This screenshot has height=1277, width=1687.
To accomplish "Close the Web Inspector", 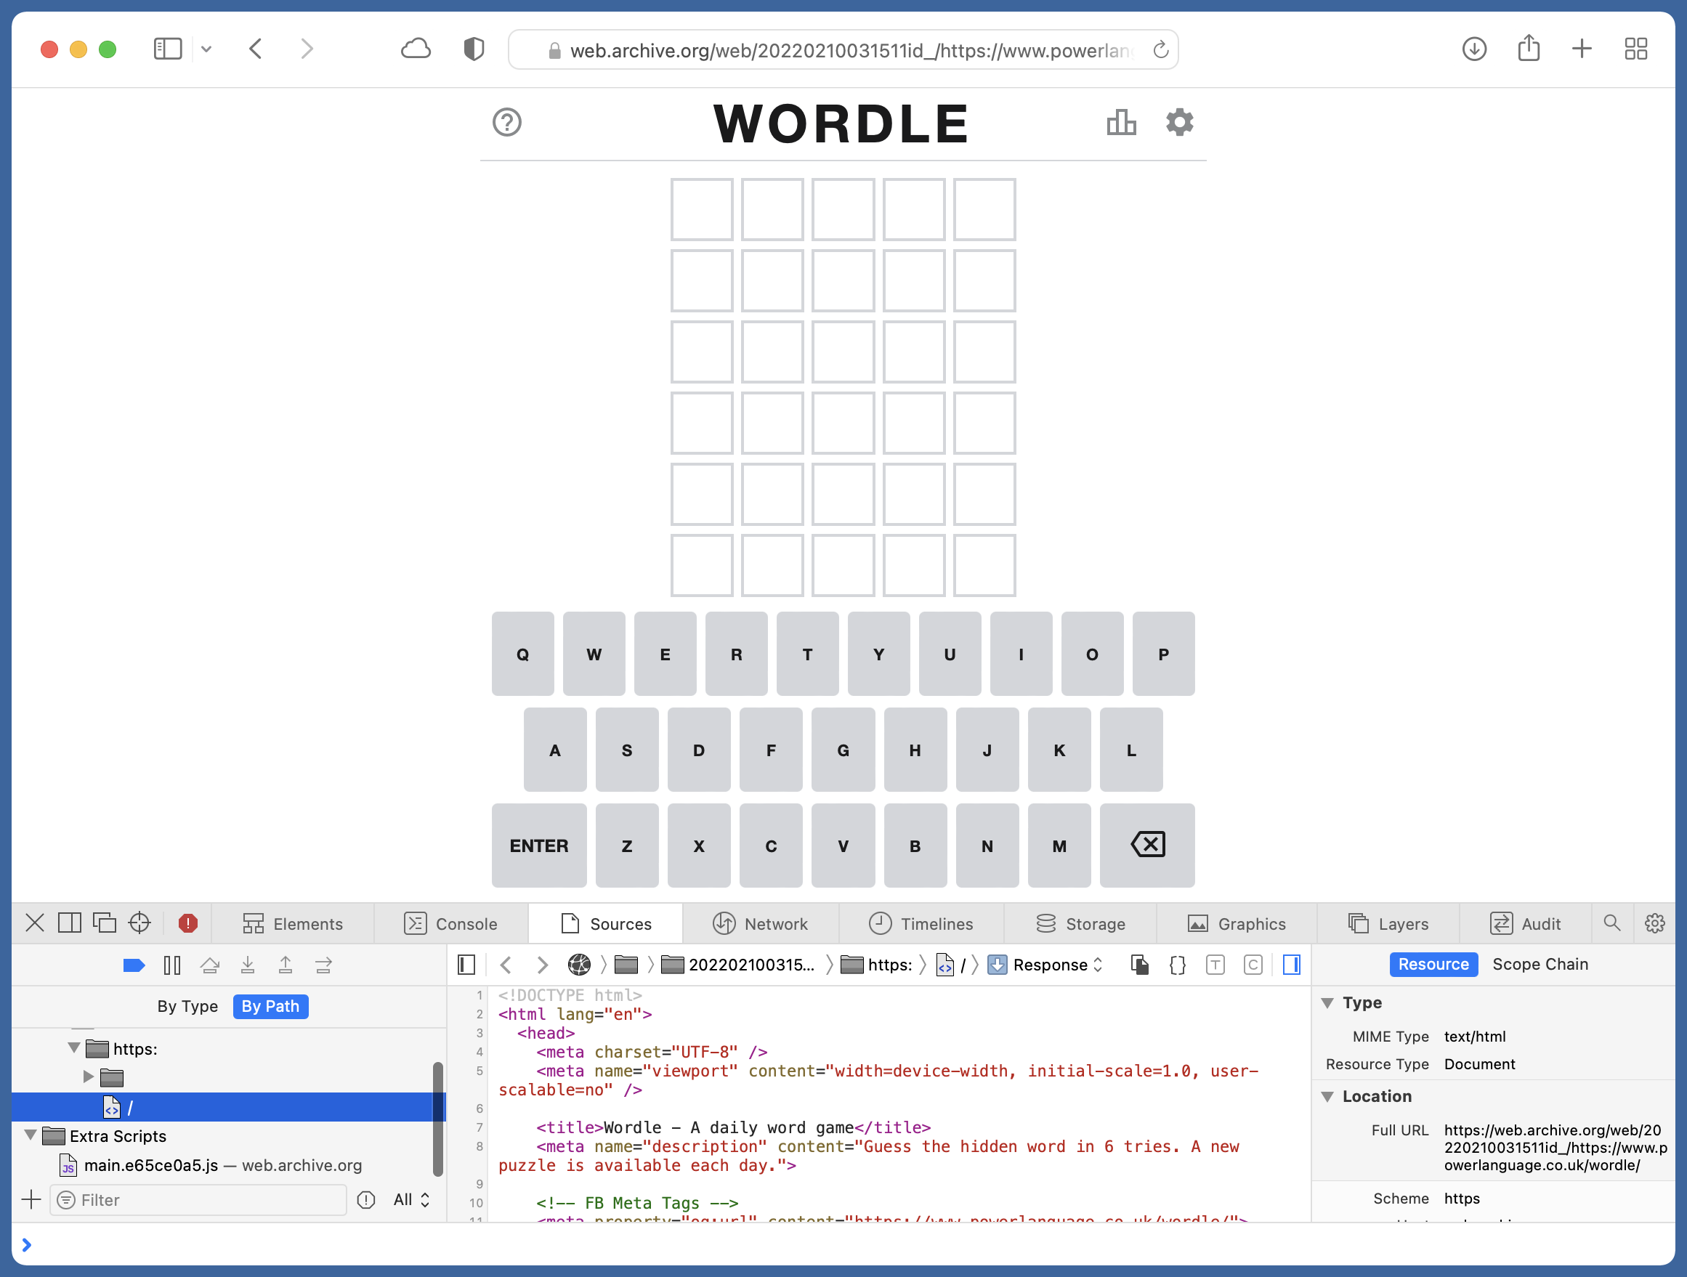I will click(x=34, y=923).
